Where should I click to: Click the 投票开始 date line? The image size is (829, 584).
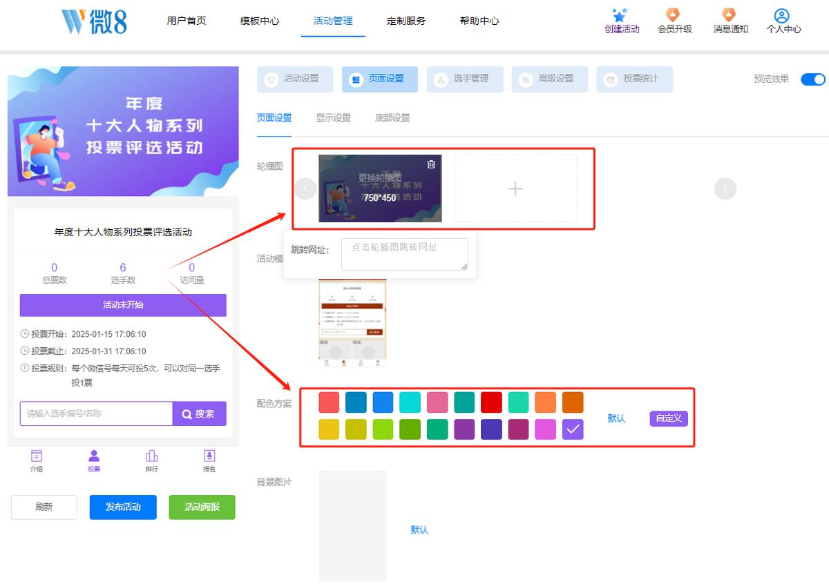(84, 334)
